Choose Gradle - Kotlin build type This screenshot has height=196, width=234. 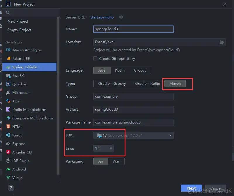pyautogui.click(x=147, y=84)
